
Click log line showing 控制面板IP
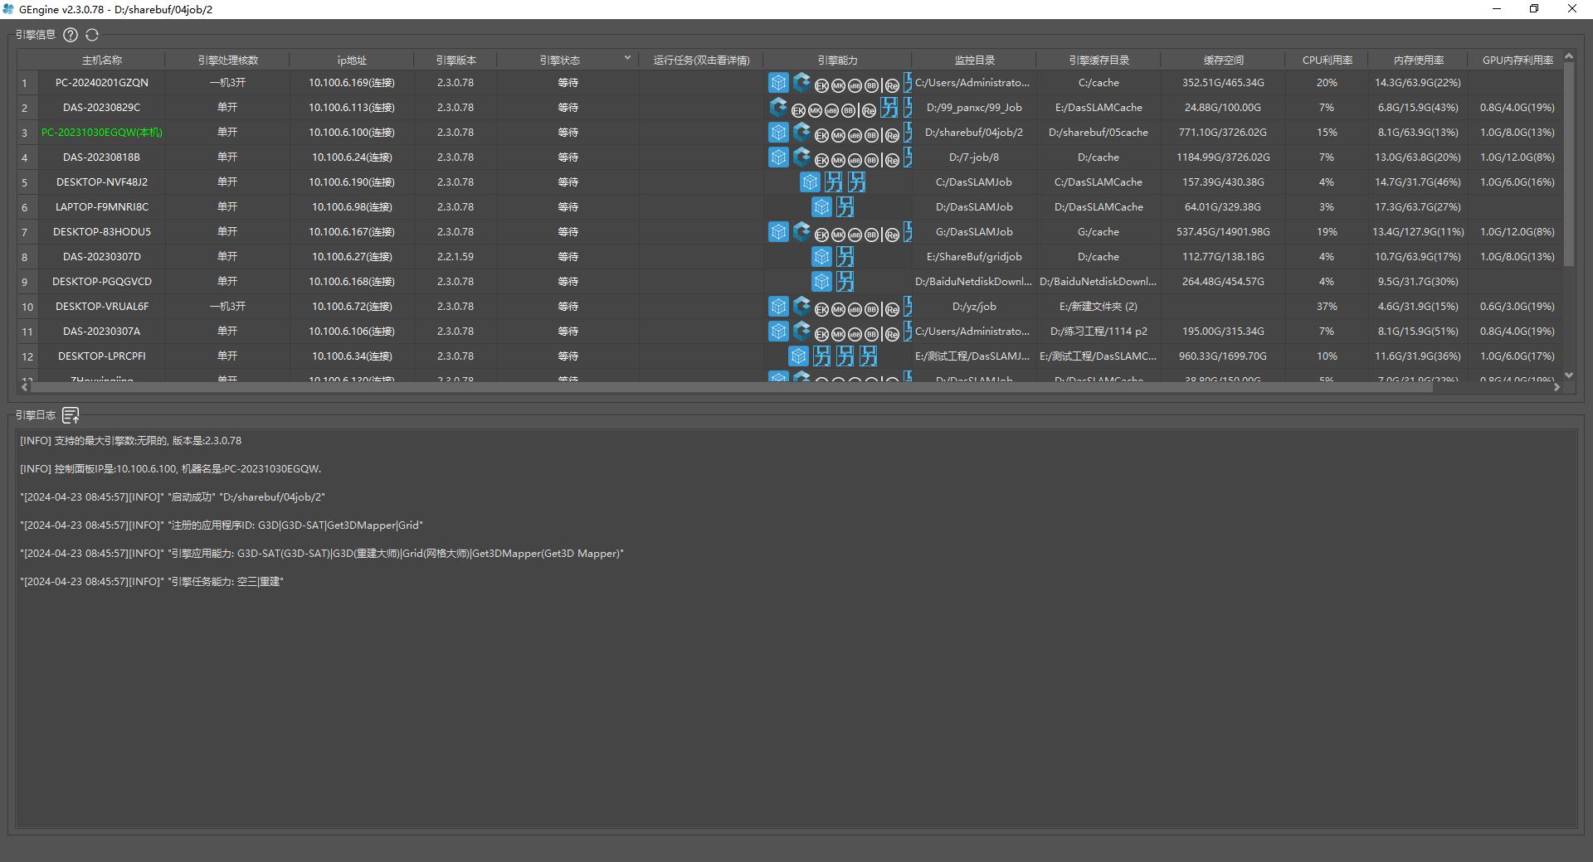[170, 469]
